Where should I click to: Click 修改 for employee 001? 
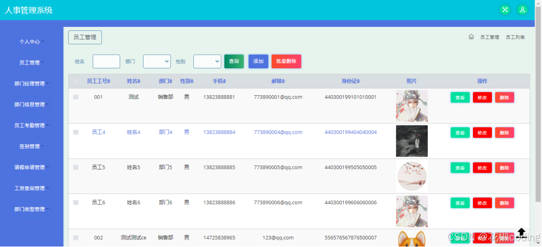[482, 98]
